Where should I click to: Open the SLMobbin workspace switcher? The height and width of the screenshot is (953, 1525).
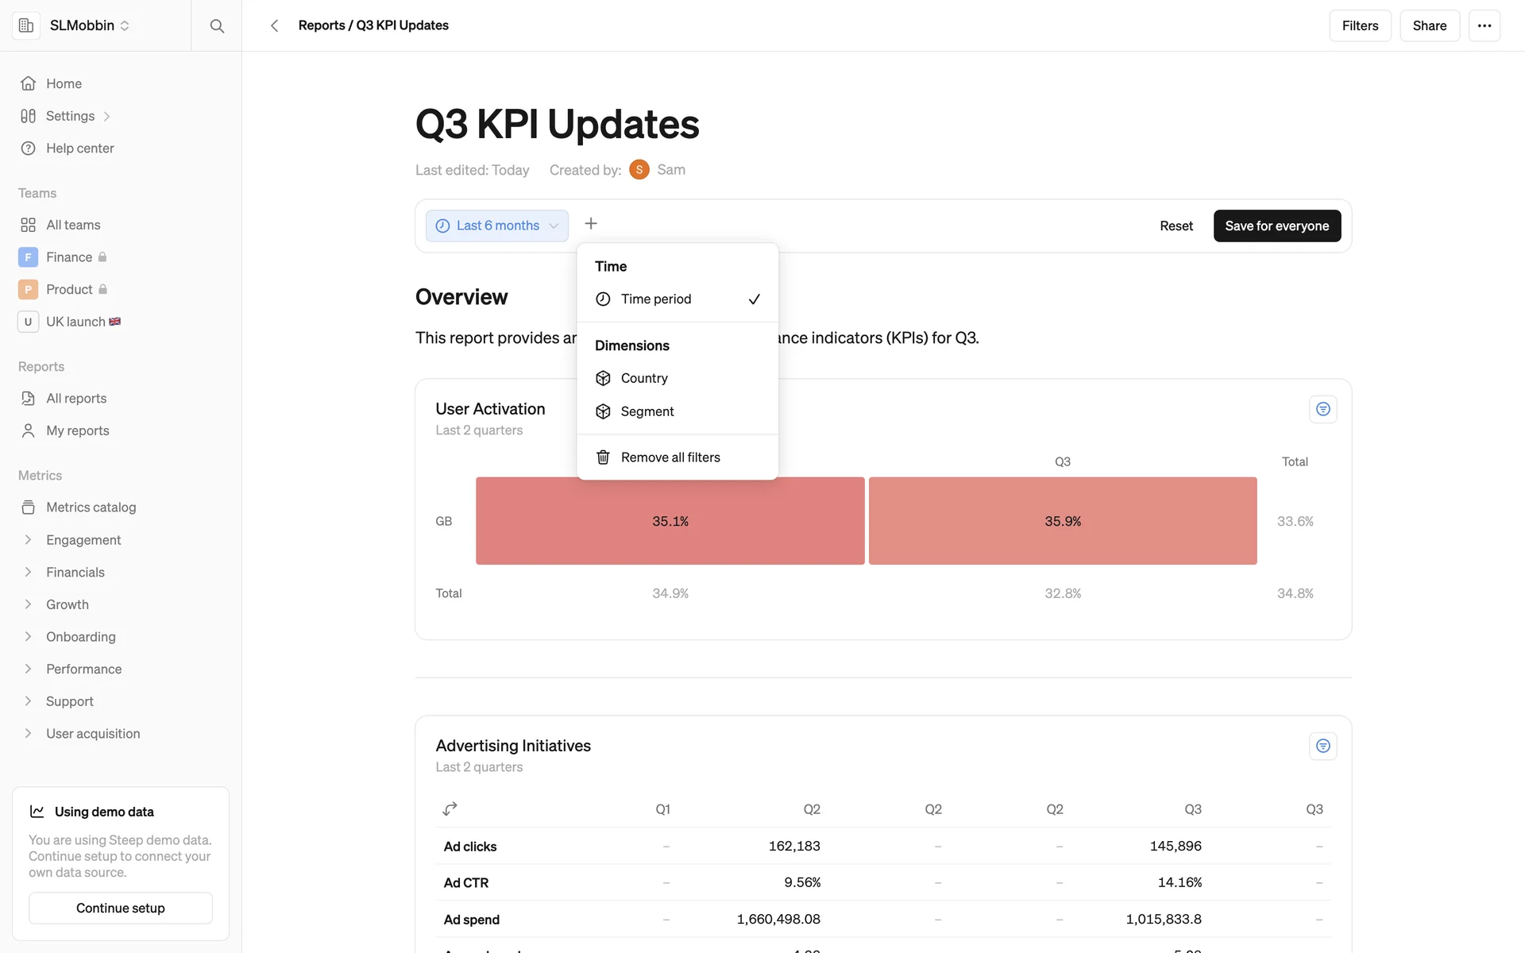click(88, 25)
